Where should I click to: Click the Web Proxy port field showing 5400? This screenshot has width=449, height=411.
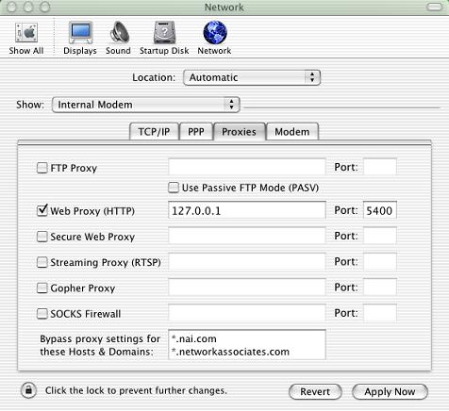380,210
